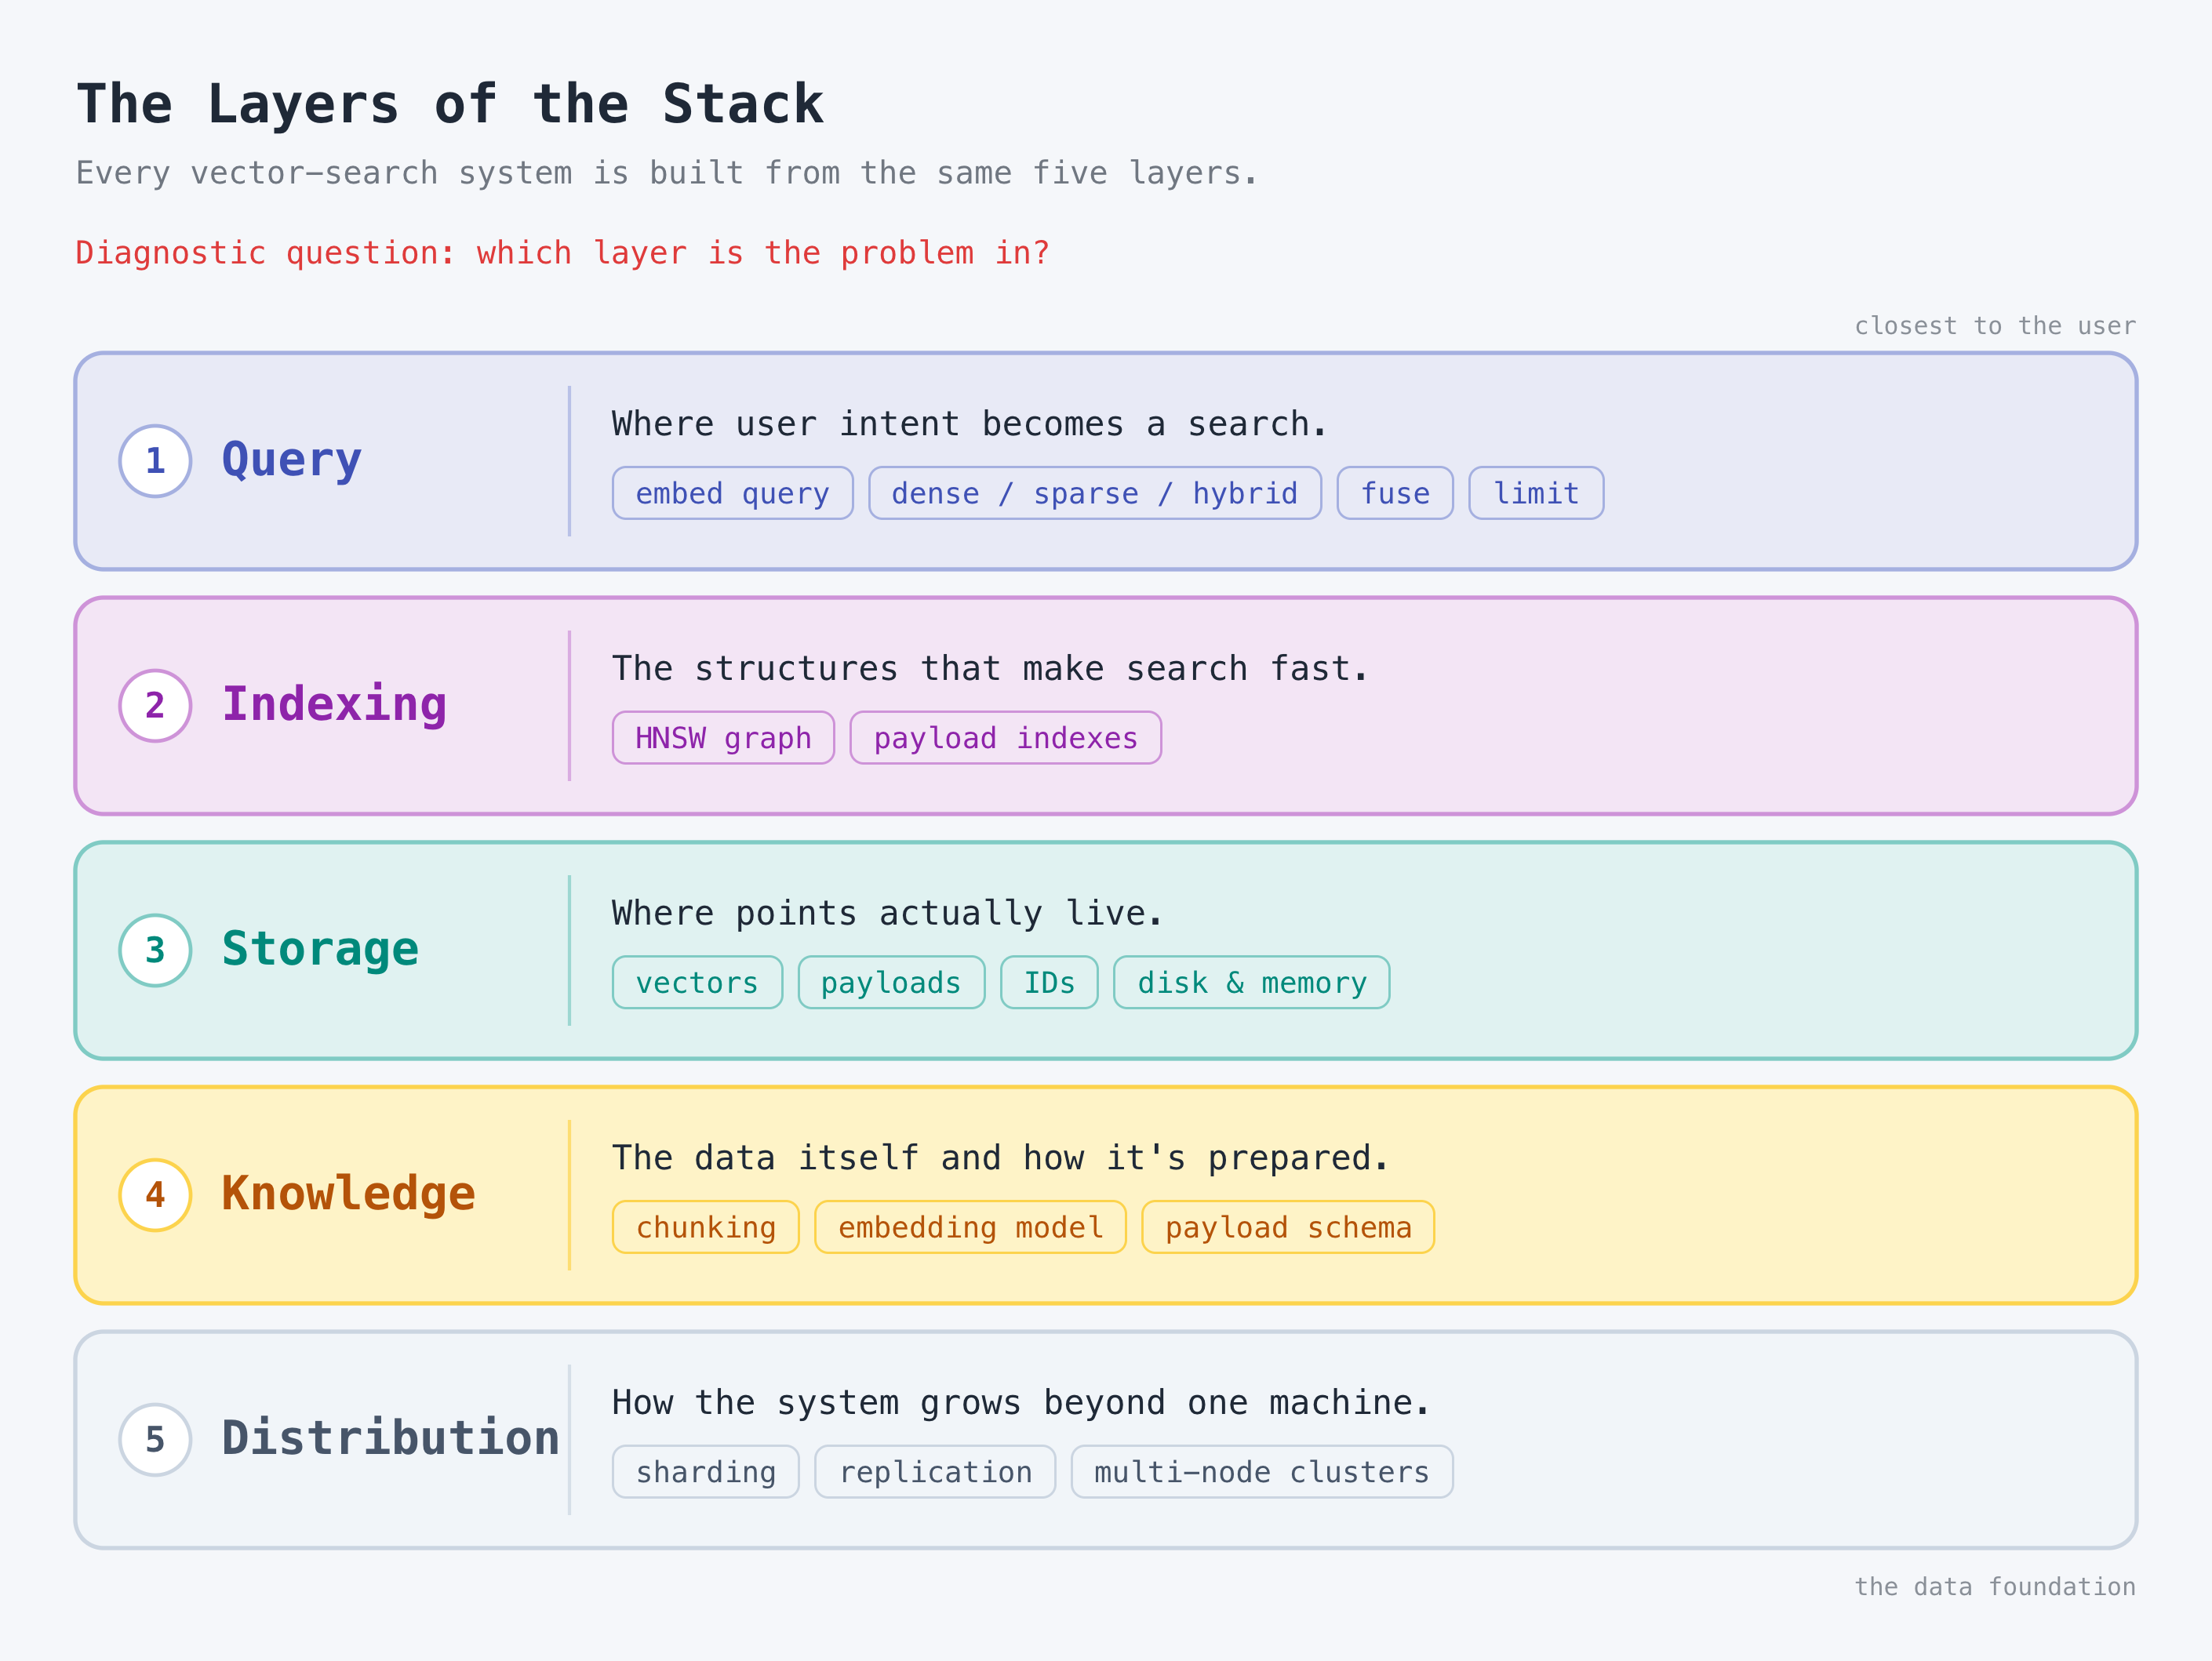Select the 'HNSW graph' chip
Image resolution: width=2212 pixels, height=1661 pixels.
point(723,738)
